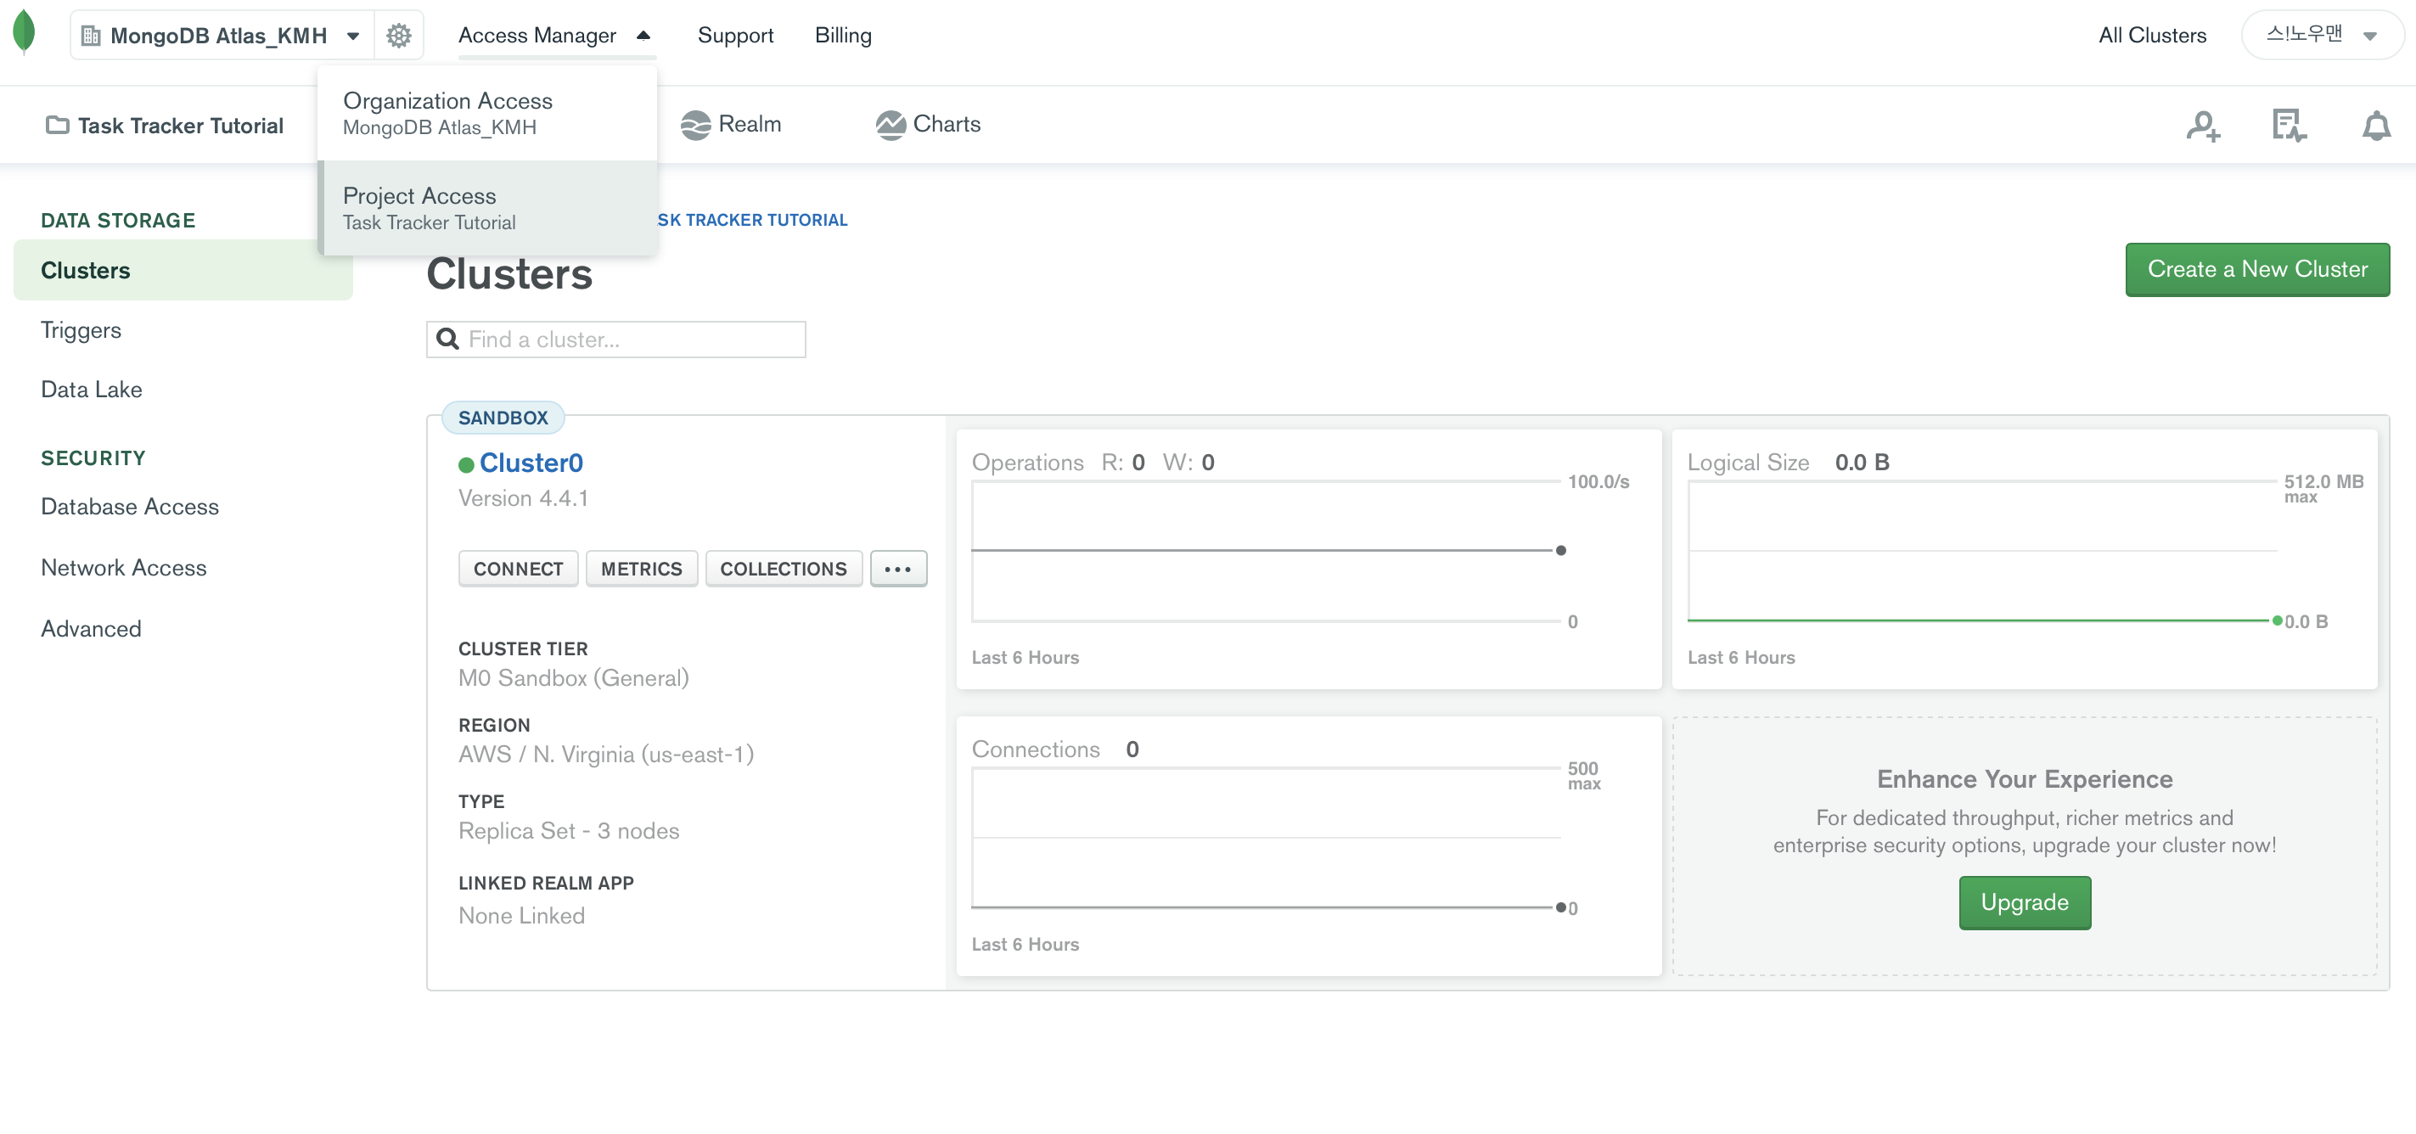Click the Task Tracker Tutorial folder icon
2416x1134 pixels.
coord(57,126)
